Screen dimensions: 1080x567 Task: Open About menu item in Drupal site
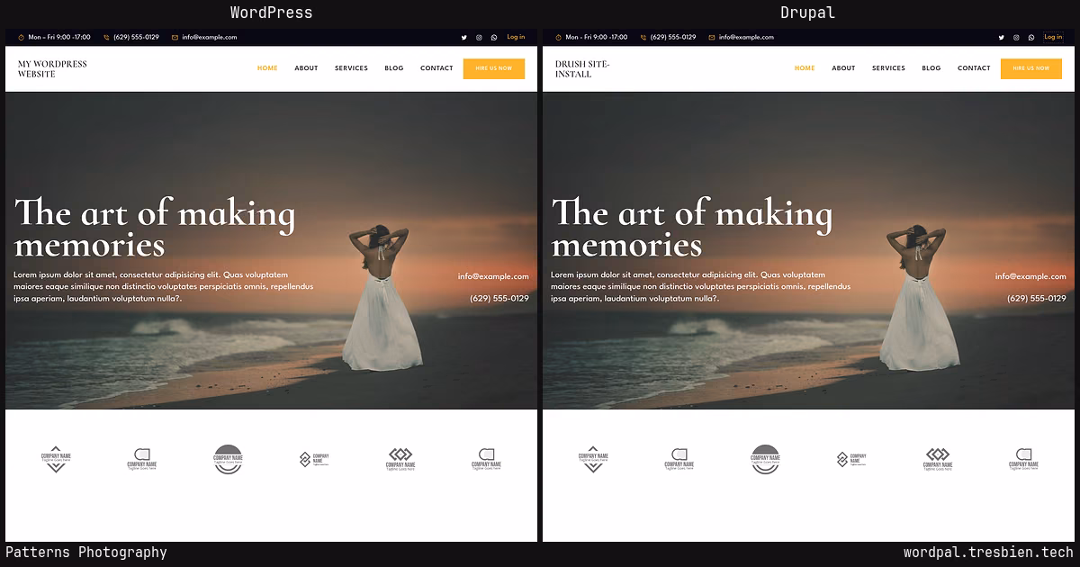[x=843, y=68]
